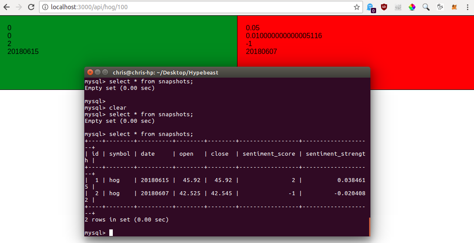Click date 20180607 in red panel
This screenshot has width=474, height=243.
point(262,51)
